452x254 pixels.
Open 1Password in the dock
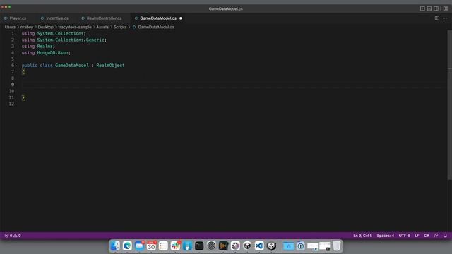[300, 246]
